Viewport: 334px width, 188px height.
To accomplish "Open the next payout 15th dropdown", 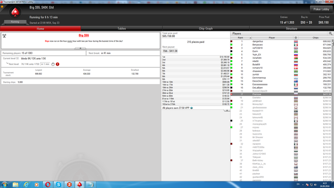I will [170, 51].
